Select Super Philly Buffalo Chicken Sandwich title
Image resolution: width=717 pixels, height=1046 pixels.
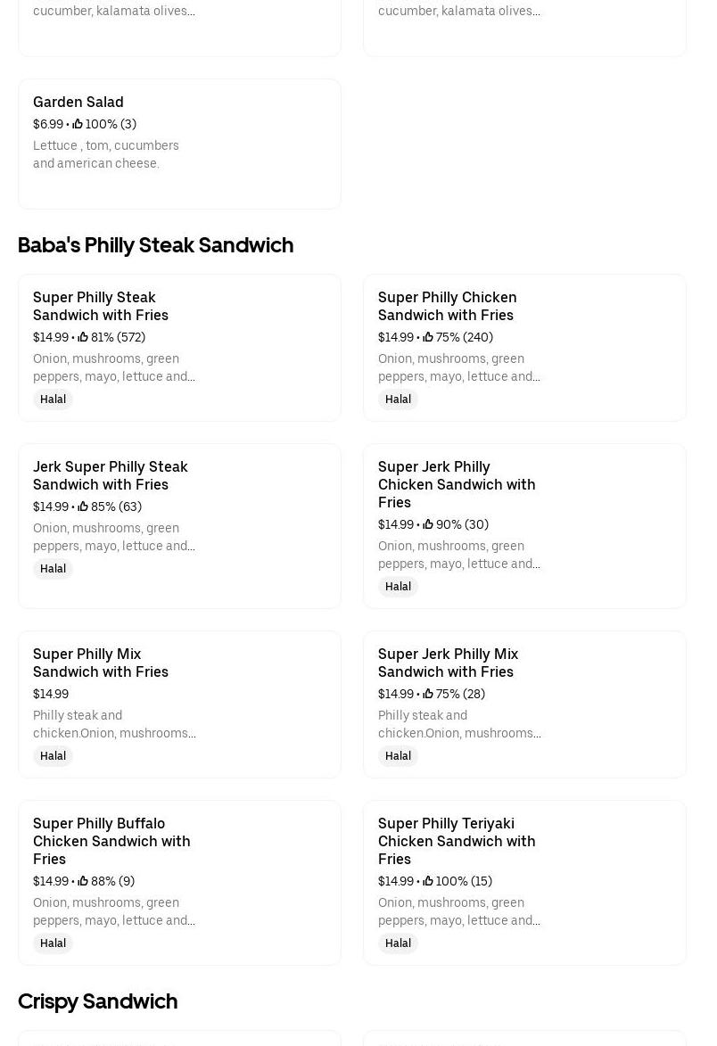click(111, 841)
